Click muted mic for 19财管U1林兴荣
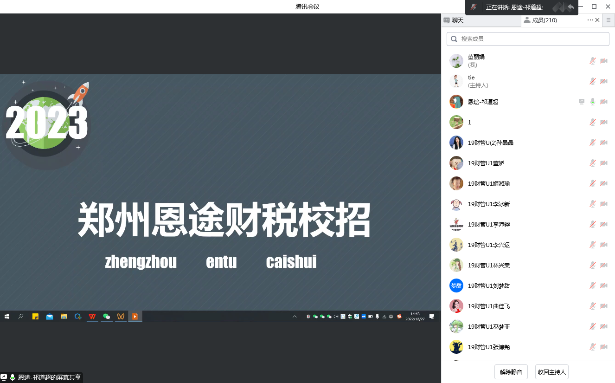The image size is (615, 383). [592, 265]
